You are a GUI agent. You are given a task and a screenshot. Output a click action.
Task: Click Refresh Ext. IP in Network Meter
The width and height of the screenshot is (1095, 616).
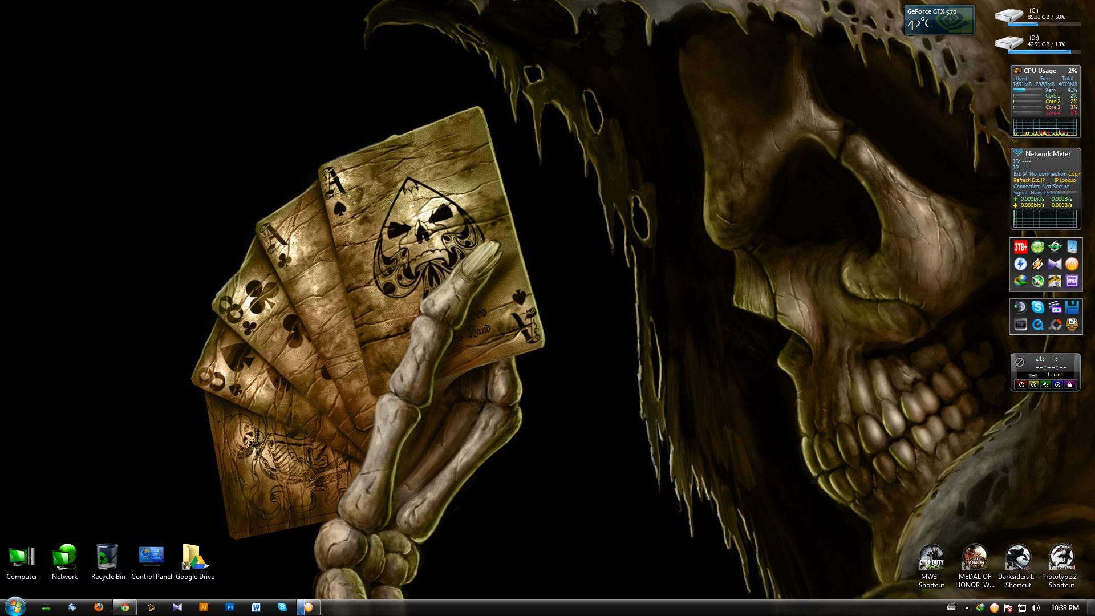[1029, 180]
